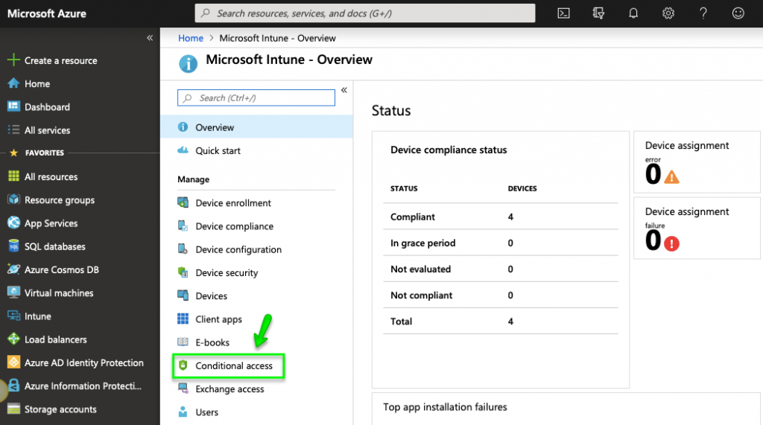Click the Azure AD Identity Protection icon
This screenshot has width=763, height=425.
click(13, 362)
